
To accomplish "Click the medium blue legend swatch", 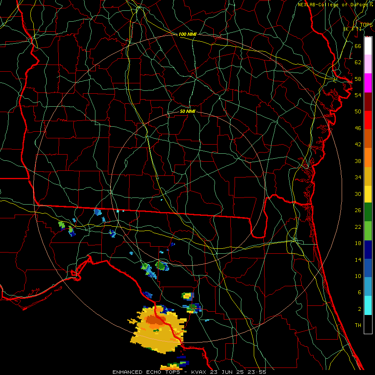I will click(368, 268).
